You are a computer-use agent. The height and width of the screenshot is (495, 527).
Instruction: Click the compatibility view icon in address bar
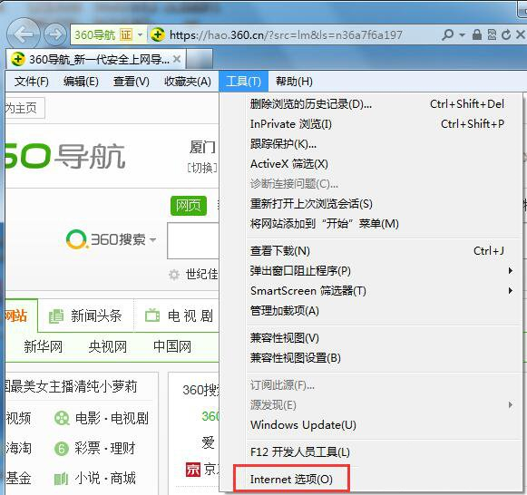pos(492,34)
